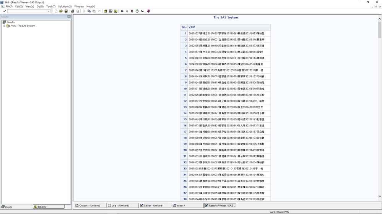Open the Editor - Untitled1 window tab
This screenshot has height=214, width=382.
point(155,206)
